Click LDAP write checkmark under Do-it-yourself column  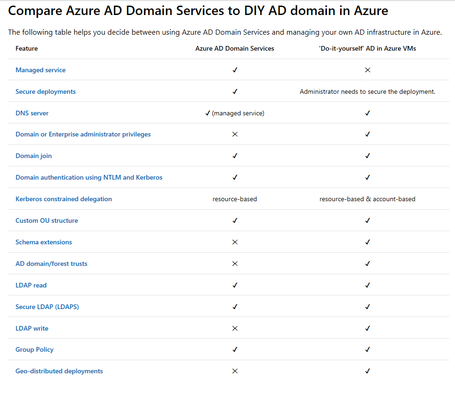click(368, 328)
